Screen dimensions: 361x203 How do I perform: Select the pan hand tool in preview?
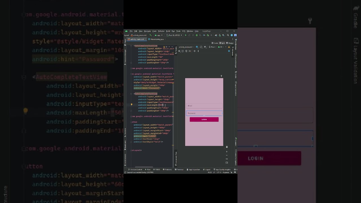pos(227,147)
